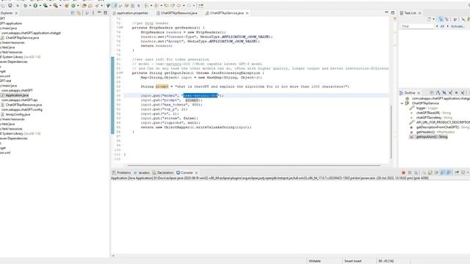
Task: Close the Console view tab
Action: tap(196, 173)
